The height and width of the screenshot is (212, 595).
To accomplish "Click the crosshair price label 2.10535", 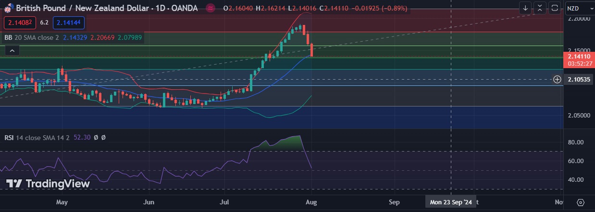I will pos(579,79).
